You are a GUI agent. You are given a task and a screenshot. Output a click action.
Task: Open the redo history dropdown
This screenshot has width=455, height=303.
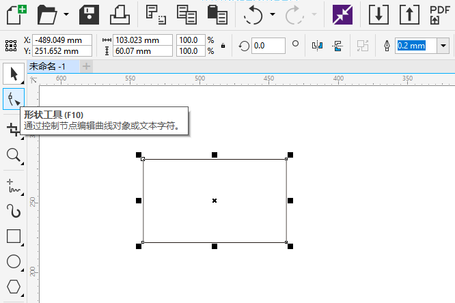(x=314, y=14)
